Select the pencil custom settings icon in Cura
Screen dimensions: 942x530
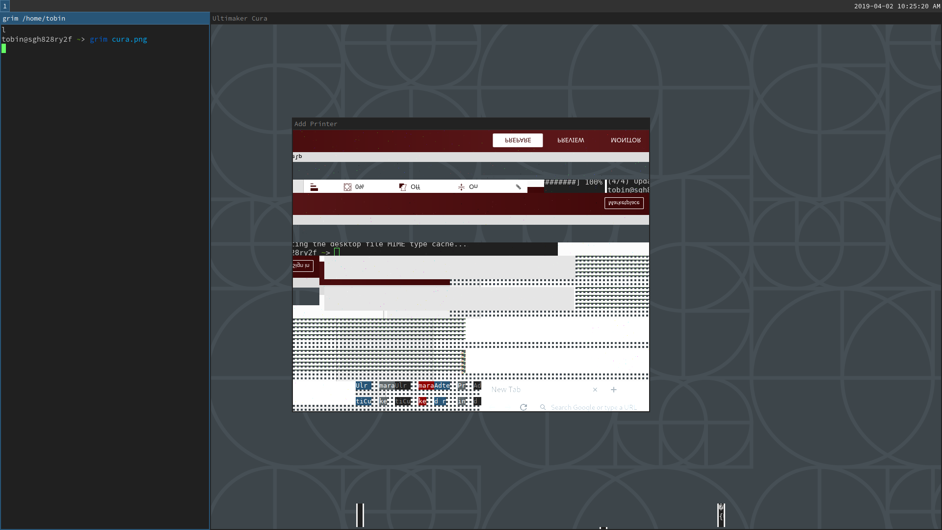(519, 187)
